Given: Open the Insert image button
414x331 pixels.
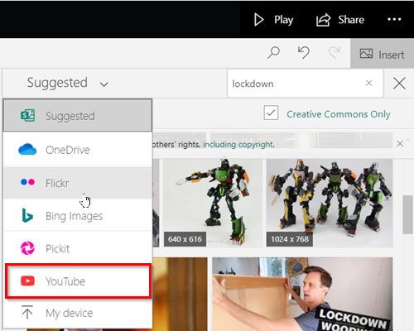Looking at the screenshot, I should click(x=382, y=54).
